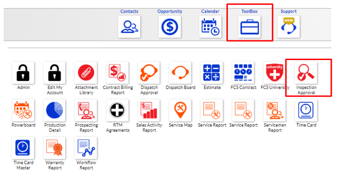Click the Support text label

click(x=289, y=11)
